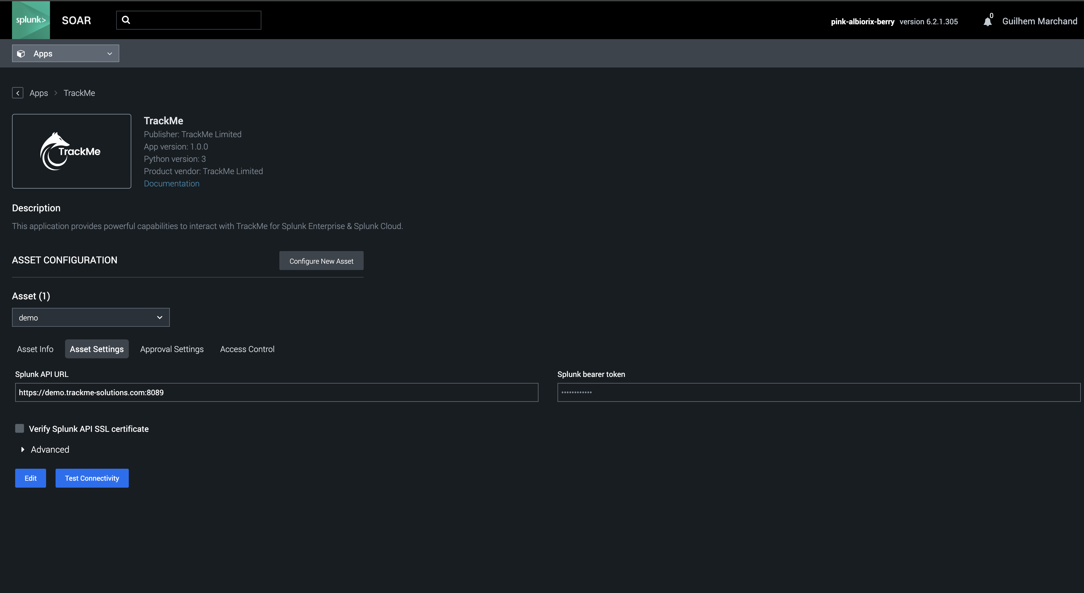
Task: Run Test Connectivity
Action: pos(92,478)
